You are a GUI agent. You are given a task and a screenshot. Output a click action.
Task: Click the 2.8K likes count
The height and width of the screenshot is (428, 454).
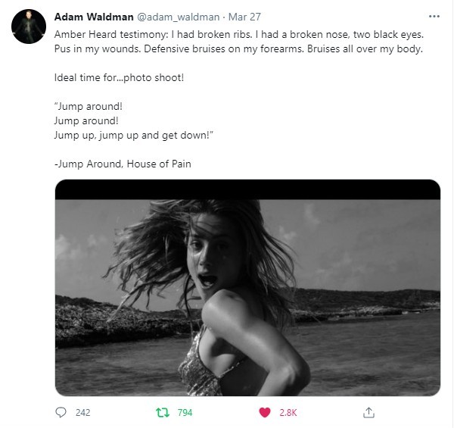tap(288, 412)
